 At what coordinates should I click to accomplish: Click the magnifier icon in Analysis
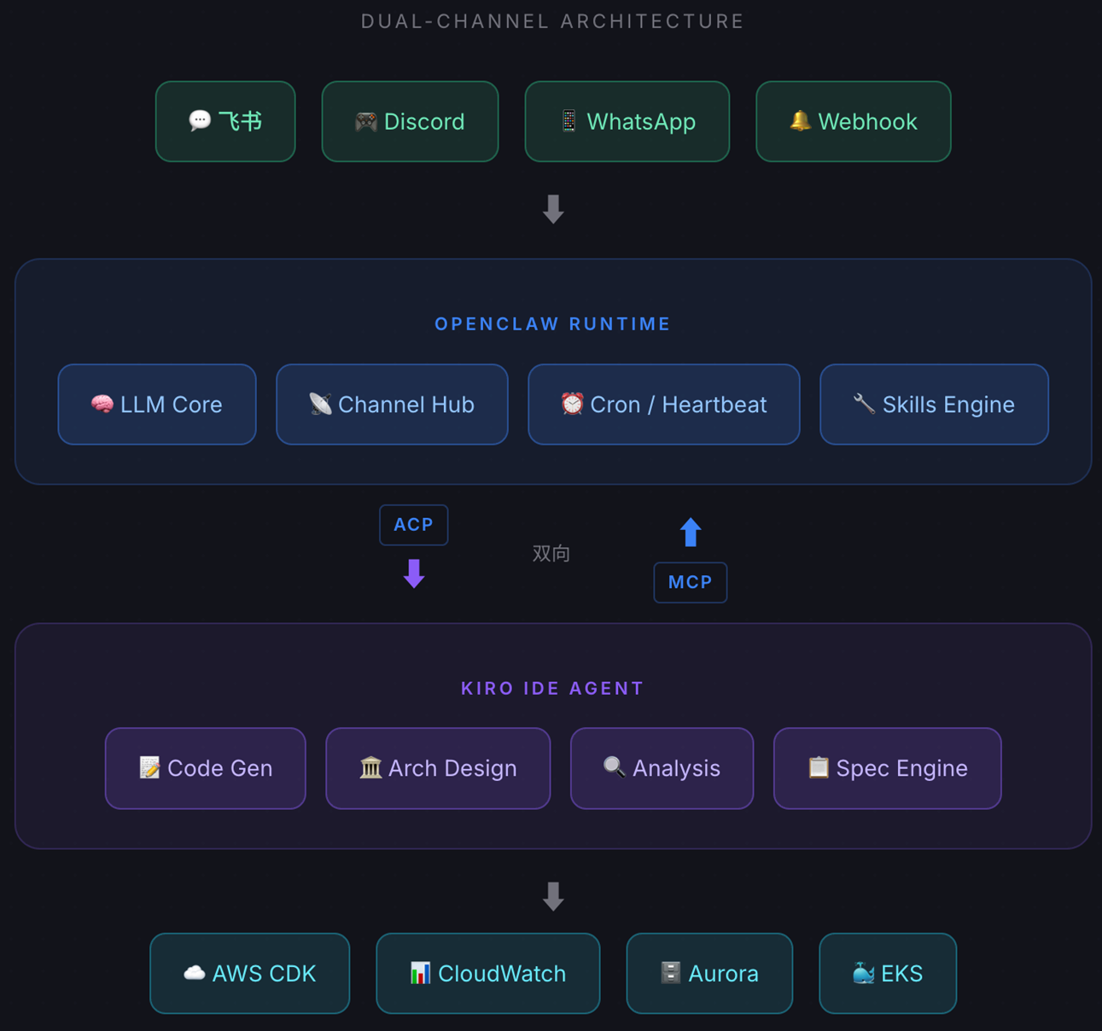(x=614, y=767)
